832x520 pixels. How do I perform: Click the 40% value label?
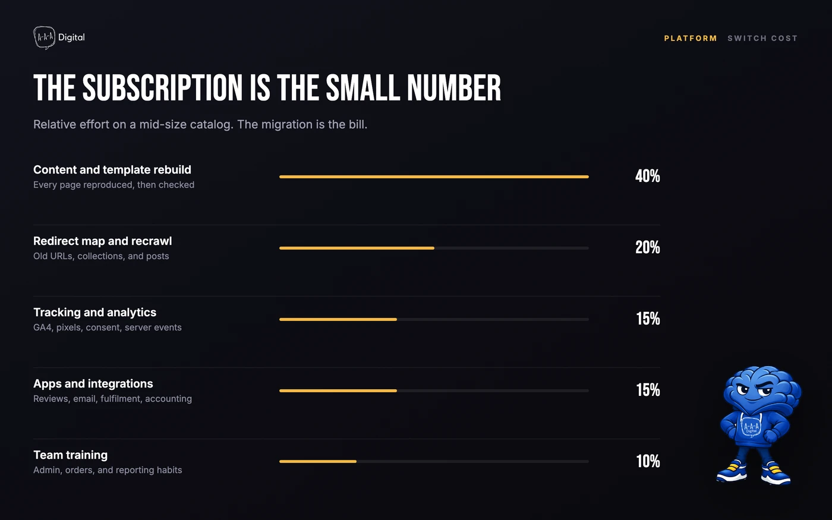[x=648, y=176]
